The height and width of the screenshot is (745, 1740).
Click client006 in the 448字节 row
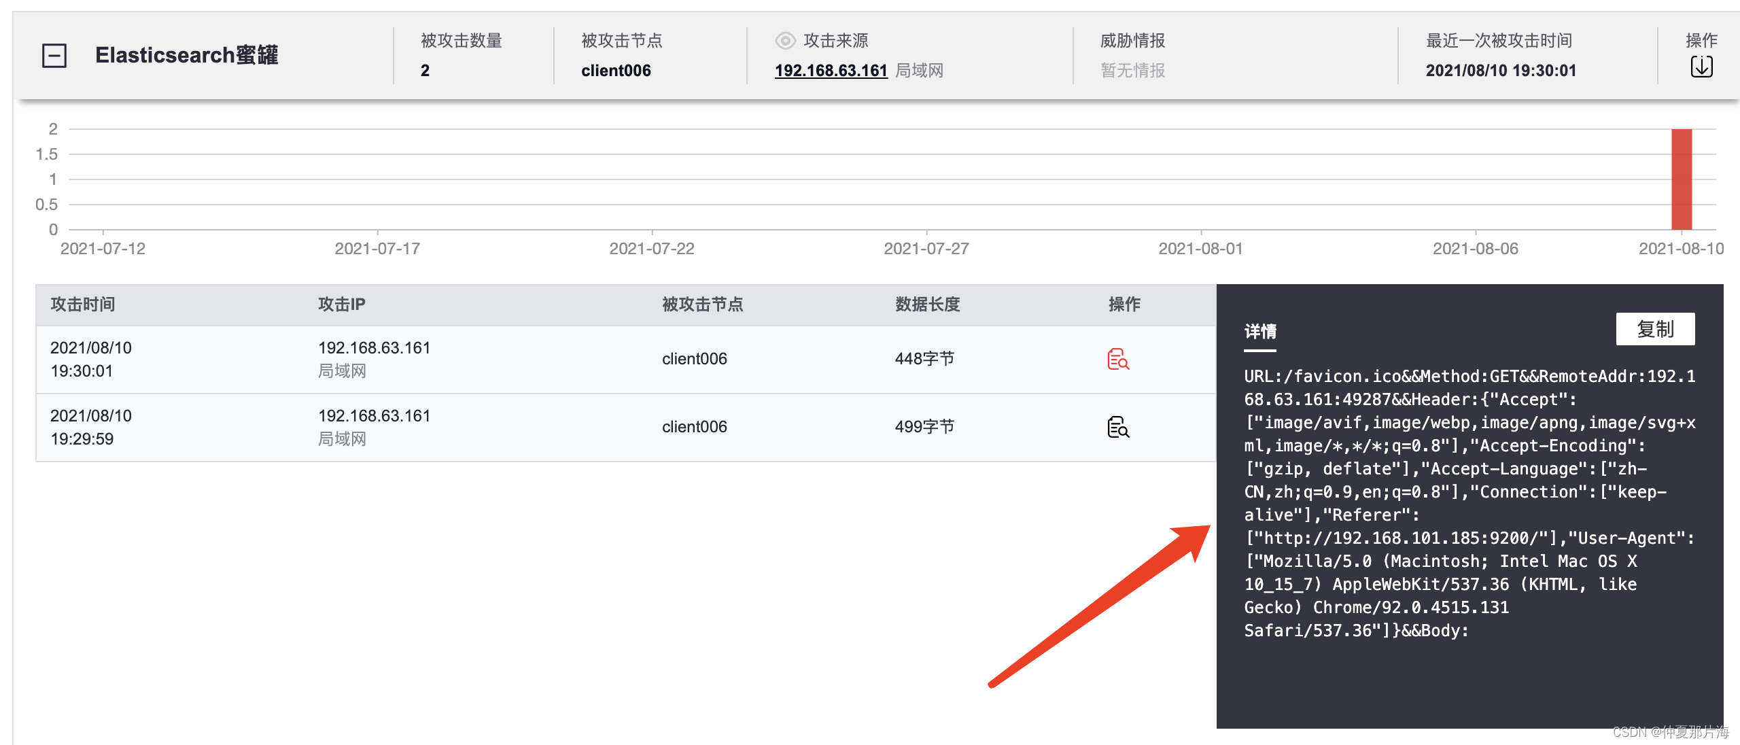[695, 359]
